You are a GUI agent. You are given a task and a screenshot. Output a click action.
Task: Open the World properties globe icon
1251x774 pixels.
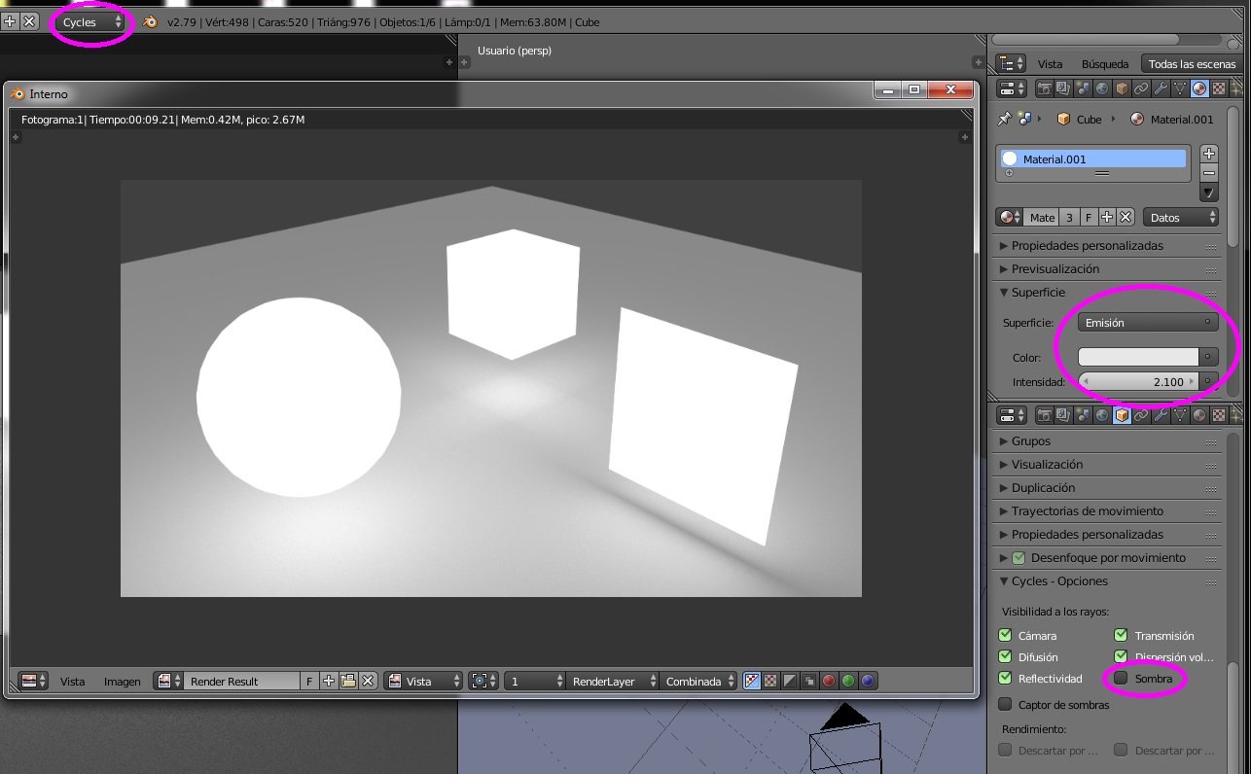tap(1102, 88)
